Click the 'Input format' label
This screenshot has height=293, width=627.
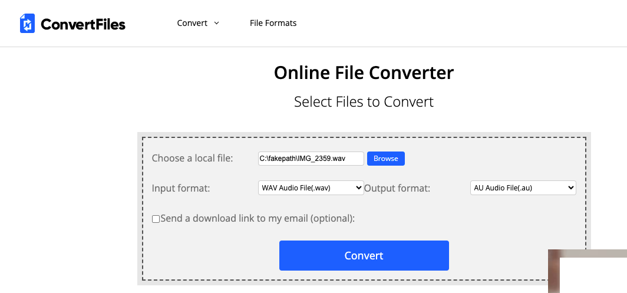pos(181,188)
